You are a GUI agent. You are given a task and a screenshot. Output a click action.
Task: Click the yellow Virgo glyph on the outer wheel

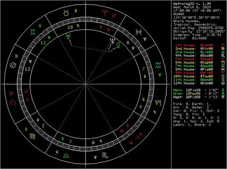click(x=32, y=136)
